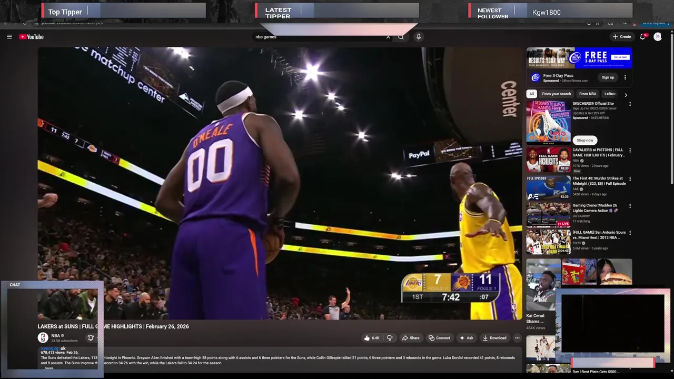The width and height of the screenshot is (674, 379).
Task: Go to the YouTube home logo
Action: coord(32,37)
